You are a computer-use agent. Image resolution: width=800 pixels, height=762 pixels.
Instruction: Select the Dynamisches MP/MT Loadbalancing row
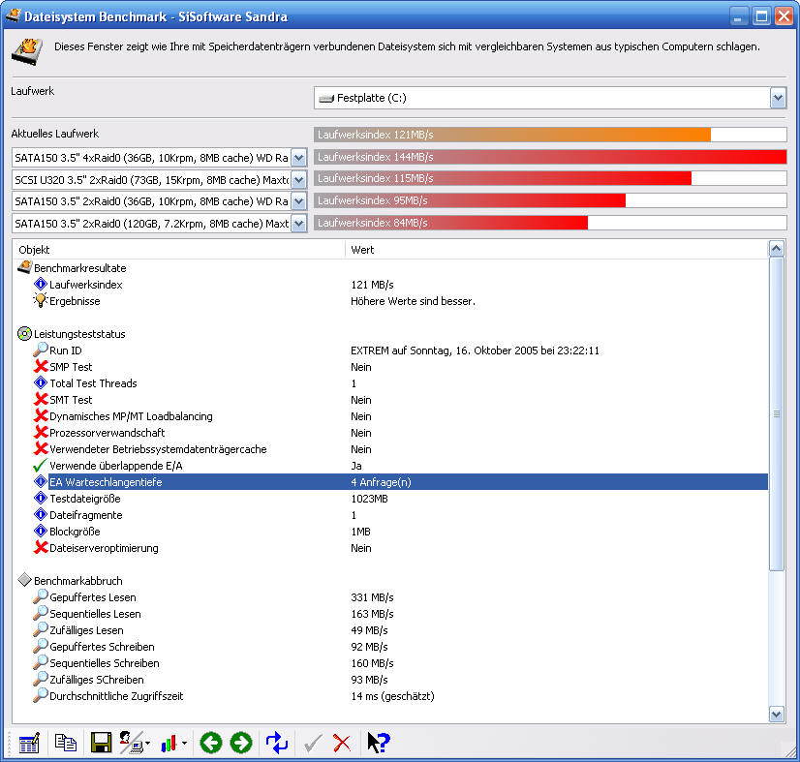pos(401,416)
